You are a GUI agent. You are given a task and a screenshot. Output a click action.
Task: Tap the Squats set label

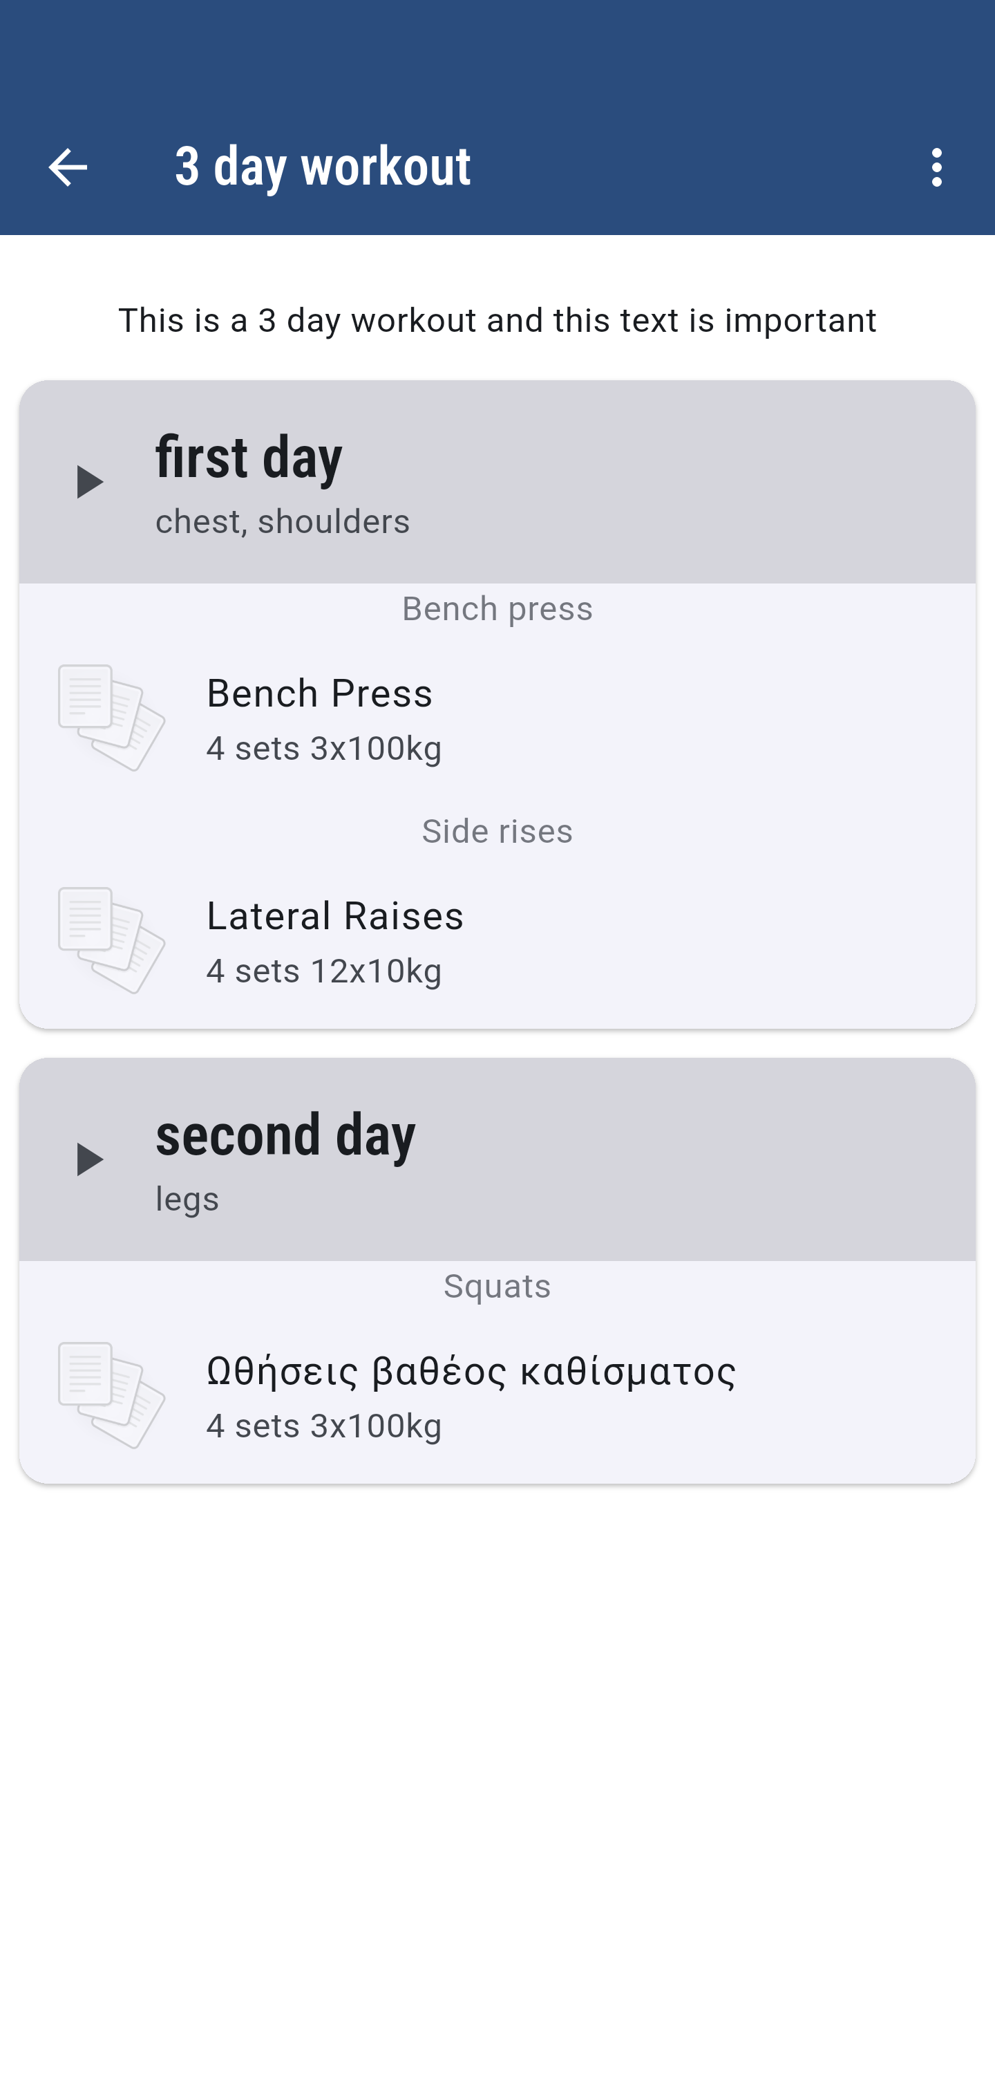(x=497, y=1287)
